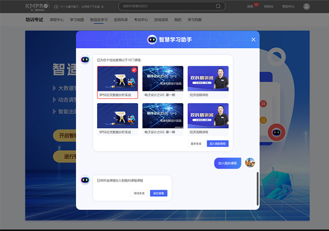Screen dimensions: 329x231
Task: Click blue 加入我的课程 button under courses
Action: 217,143
